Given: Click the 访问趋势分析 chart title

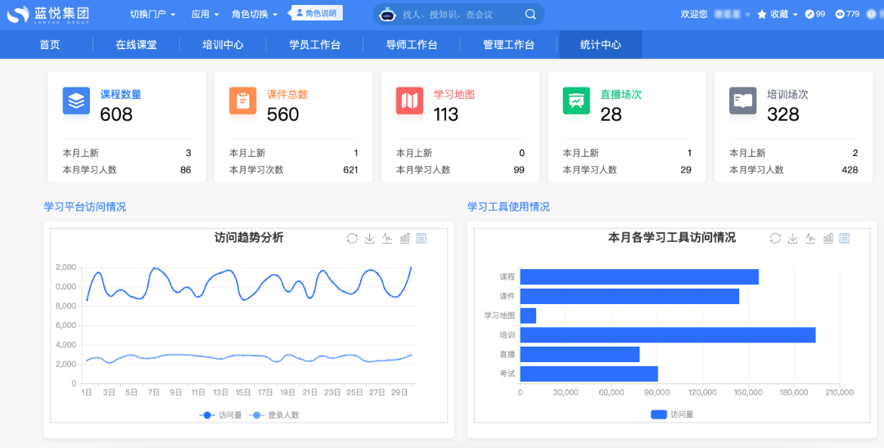Looking at the screenshot, I should pyautogui.click(x=249, y=238).
